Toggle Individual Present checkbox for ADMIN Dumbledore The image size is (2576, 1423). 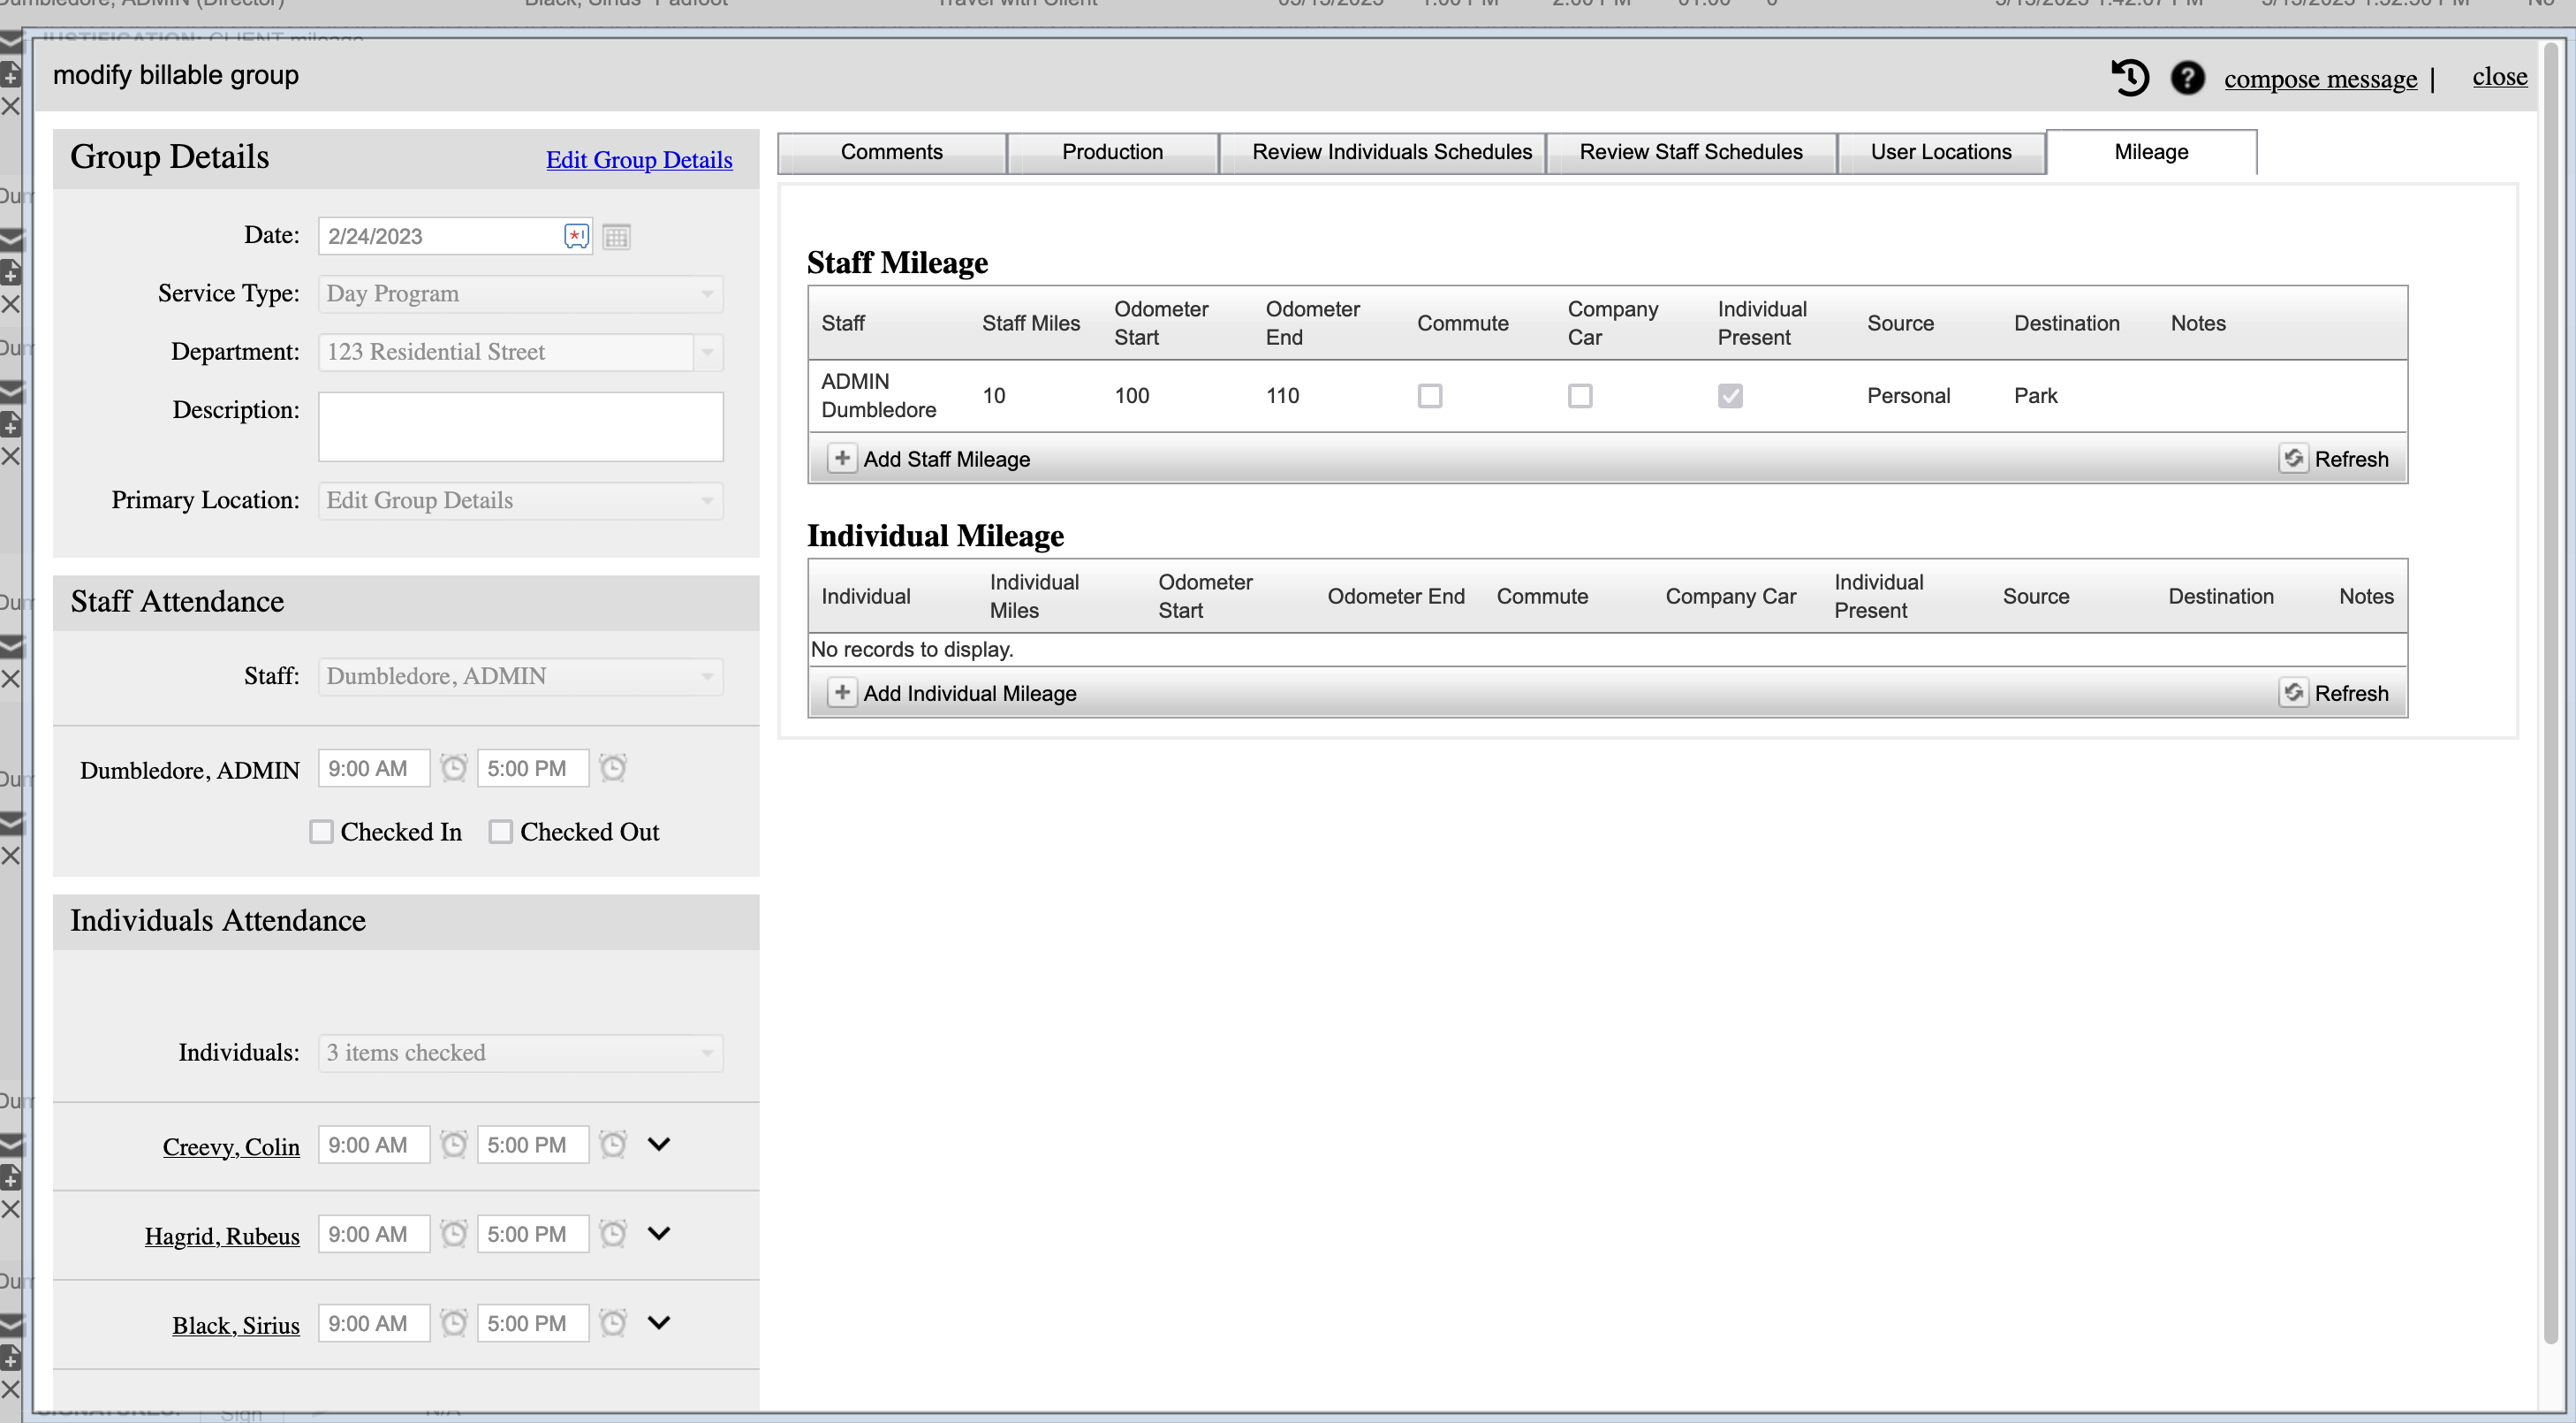coord(1730,395)
